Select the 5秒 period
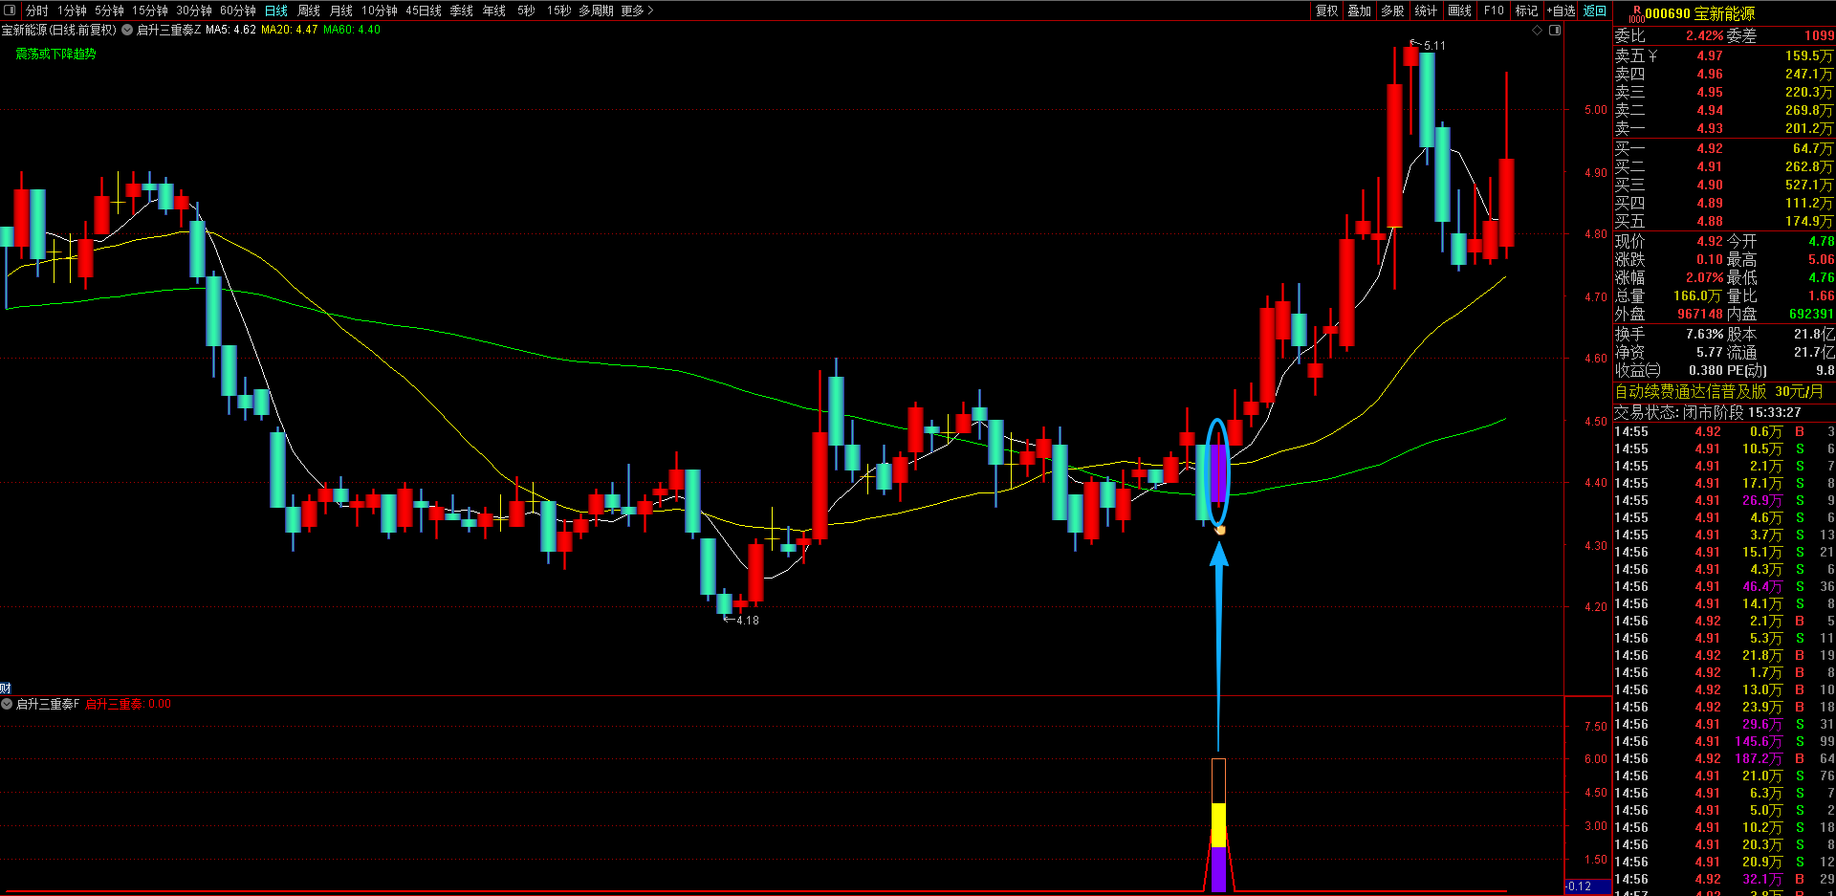This screenshot has height=896, width=1836. point(526,11)
